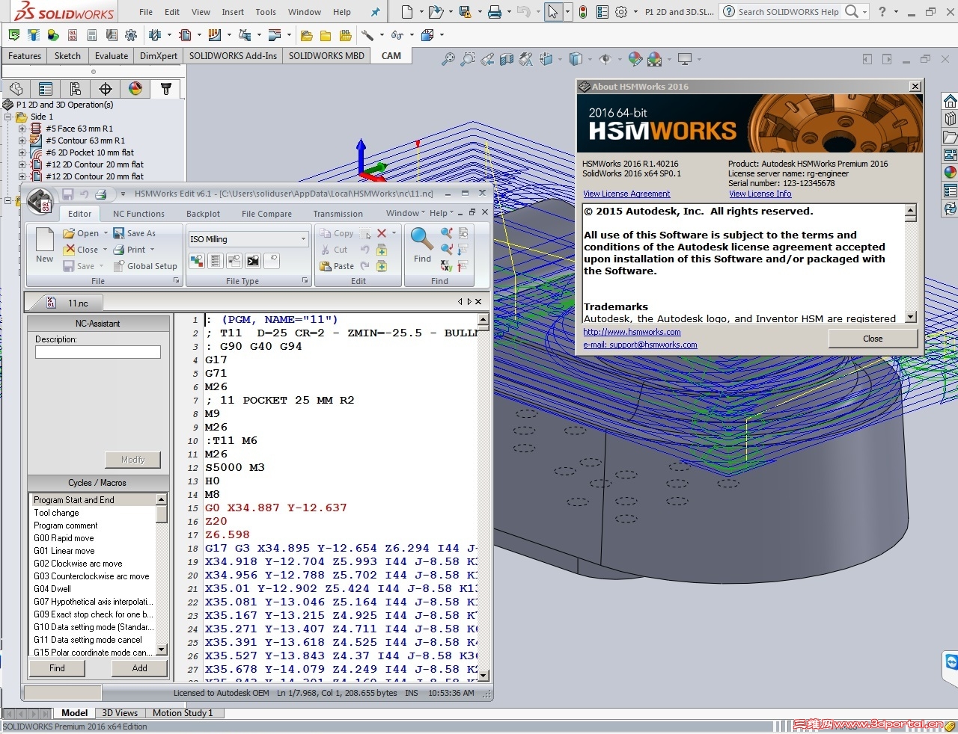The height and width of the screenshot is (734, 958).
Task: Select G02 Clockwise arc move in Cycles list
Action: (x=78, y=564)
